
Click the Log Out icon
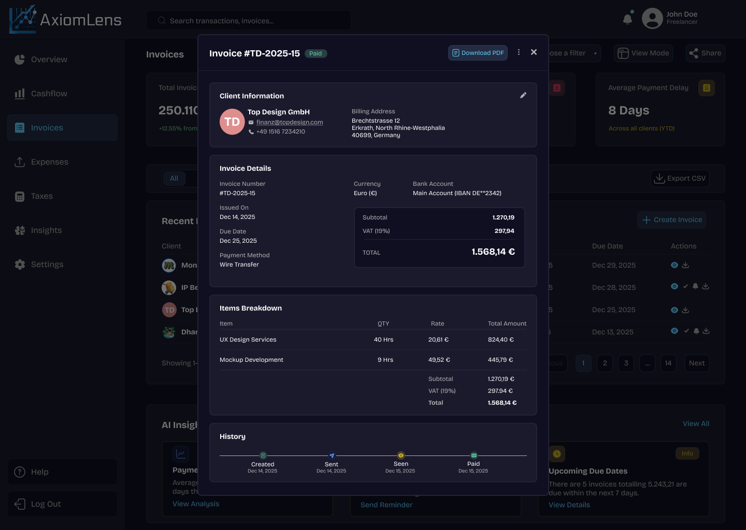pyautogui.click(x=20, y=504)
